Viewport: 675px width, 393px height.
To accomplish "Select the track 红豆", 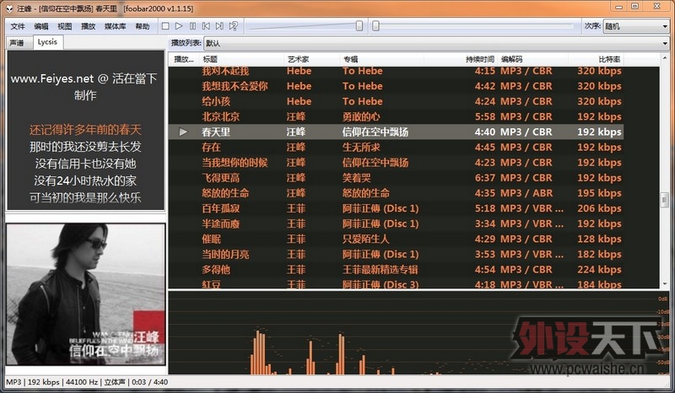I will 212,284.
